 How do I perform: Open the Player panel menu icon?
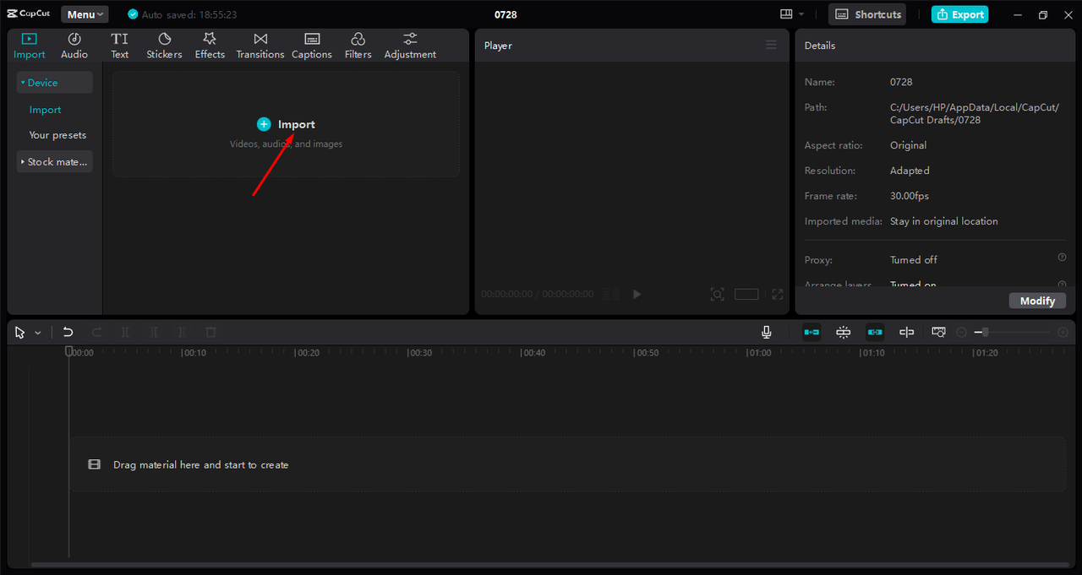771,45
